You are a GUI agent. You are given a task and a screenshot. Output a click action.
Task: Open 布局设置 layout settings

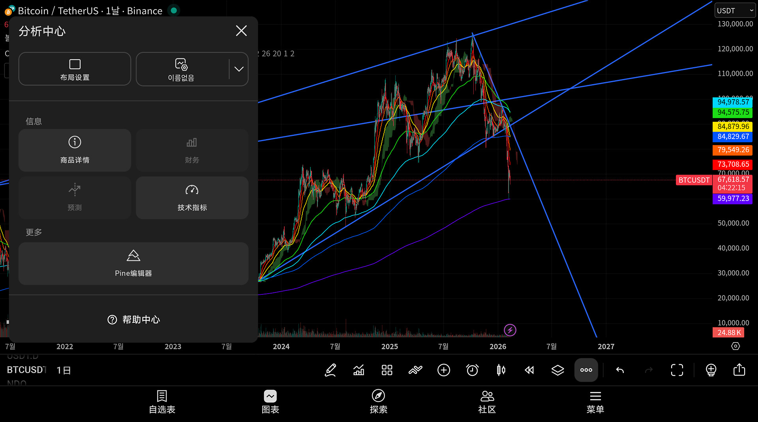tap(75, 69)
